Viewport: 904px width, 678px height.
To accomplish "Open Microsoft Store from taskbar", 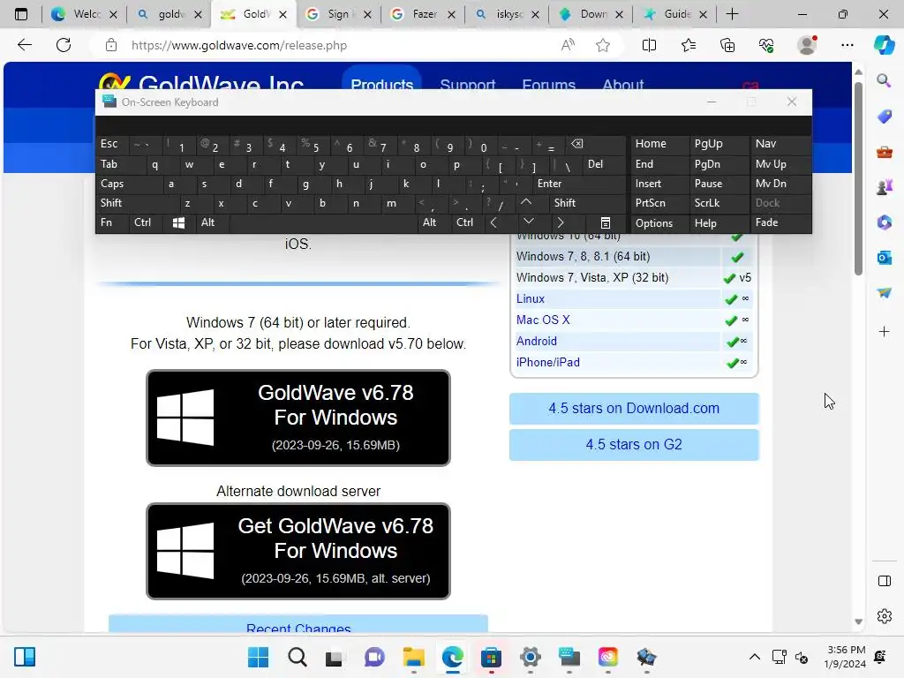I will pos(491,657).
